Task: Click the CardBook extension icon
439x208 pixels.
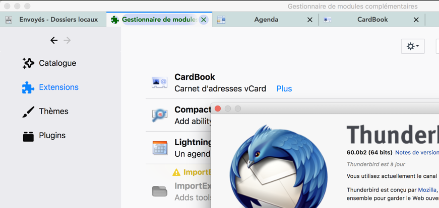Action: pyautogui.click(x=160, y=82)
